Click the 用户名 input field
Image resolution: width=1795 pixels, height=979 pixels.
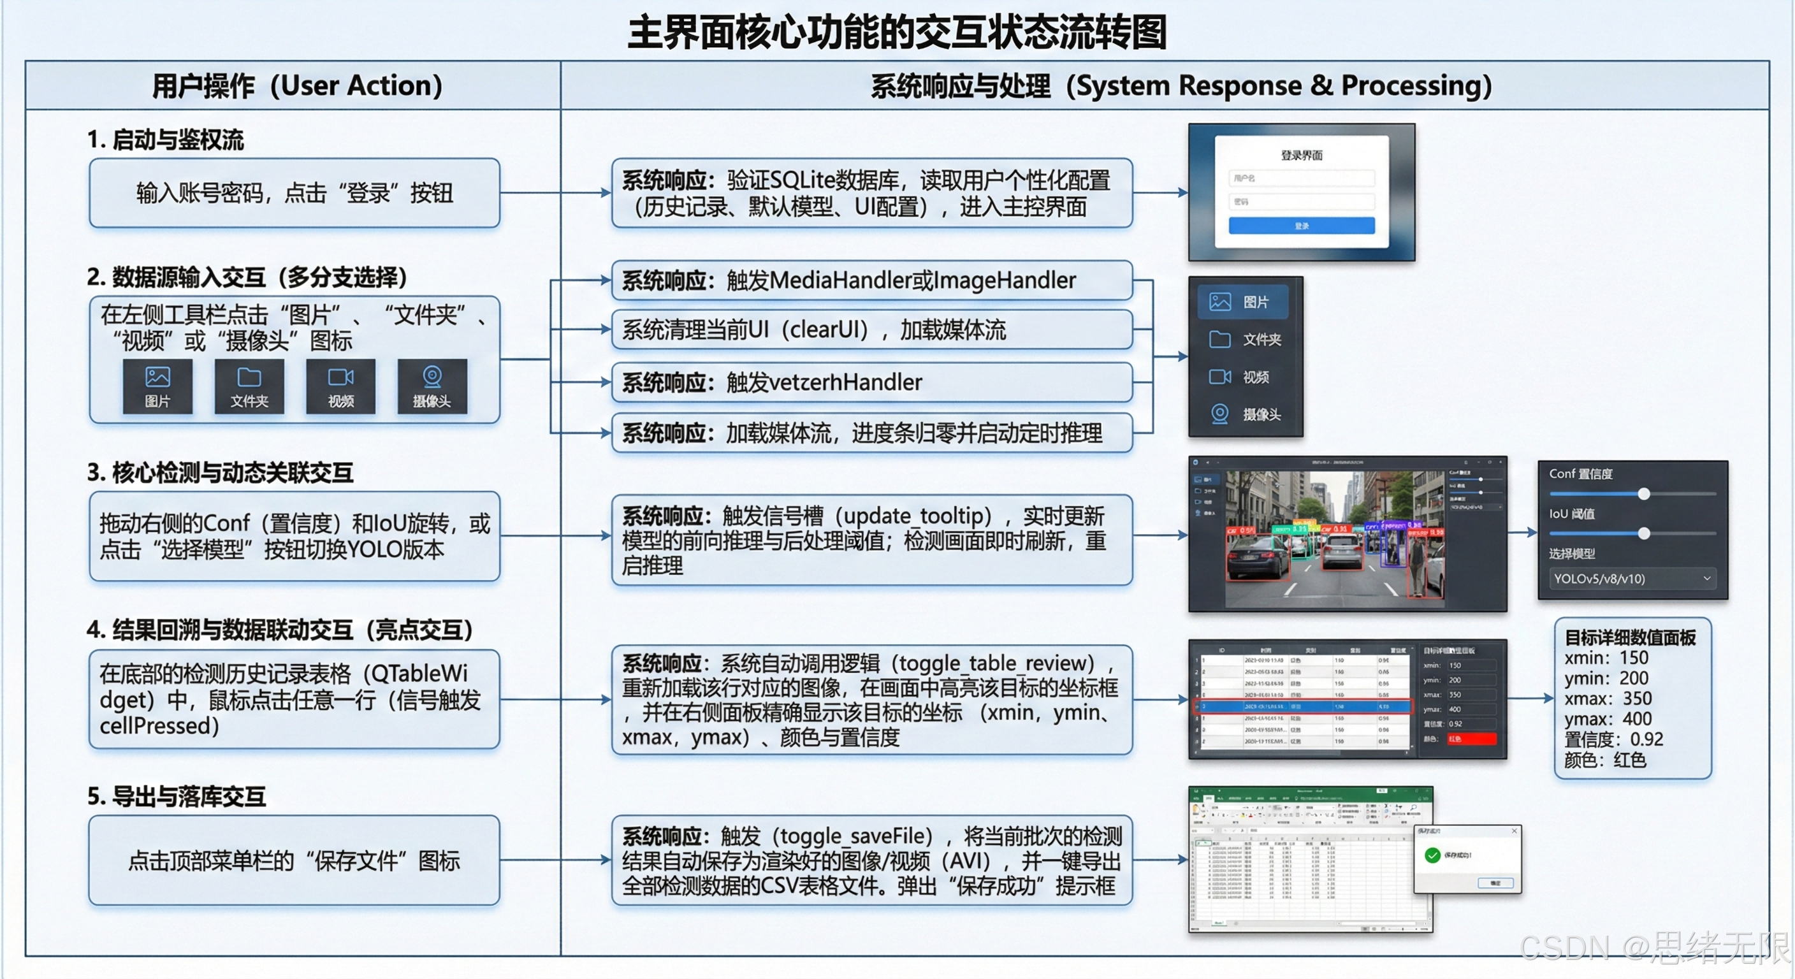tap(1301, 178)
